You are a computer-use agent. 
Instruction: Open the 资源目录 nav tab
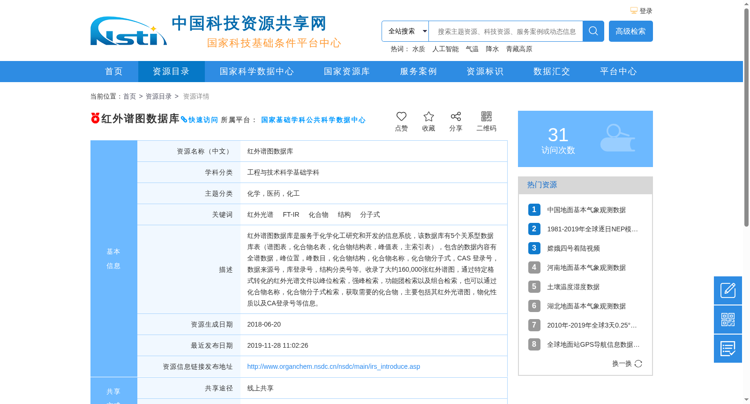(x=171, y=71)
